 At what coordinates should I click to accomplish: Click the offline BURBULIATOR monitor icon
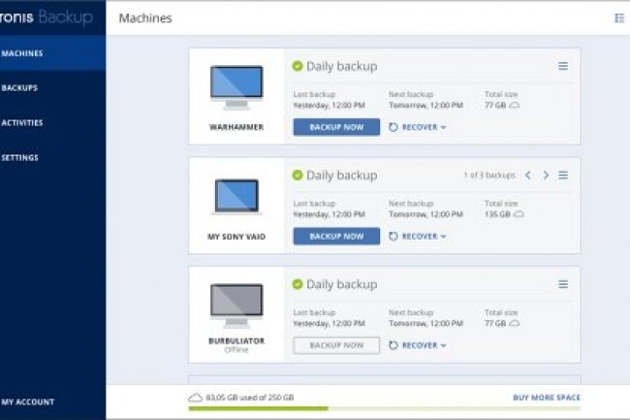pos(236,306)
